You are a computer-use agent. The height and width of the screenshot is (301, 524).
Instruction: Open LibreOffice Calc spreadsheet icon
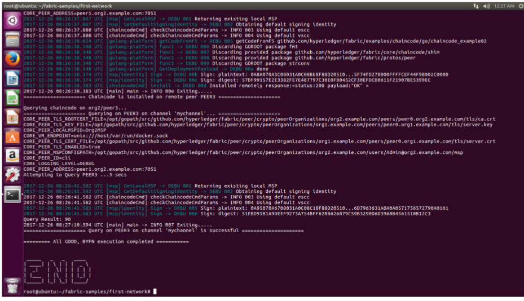click(x=12, y=98)
